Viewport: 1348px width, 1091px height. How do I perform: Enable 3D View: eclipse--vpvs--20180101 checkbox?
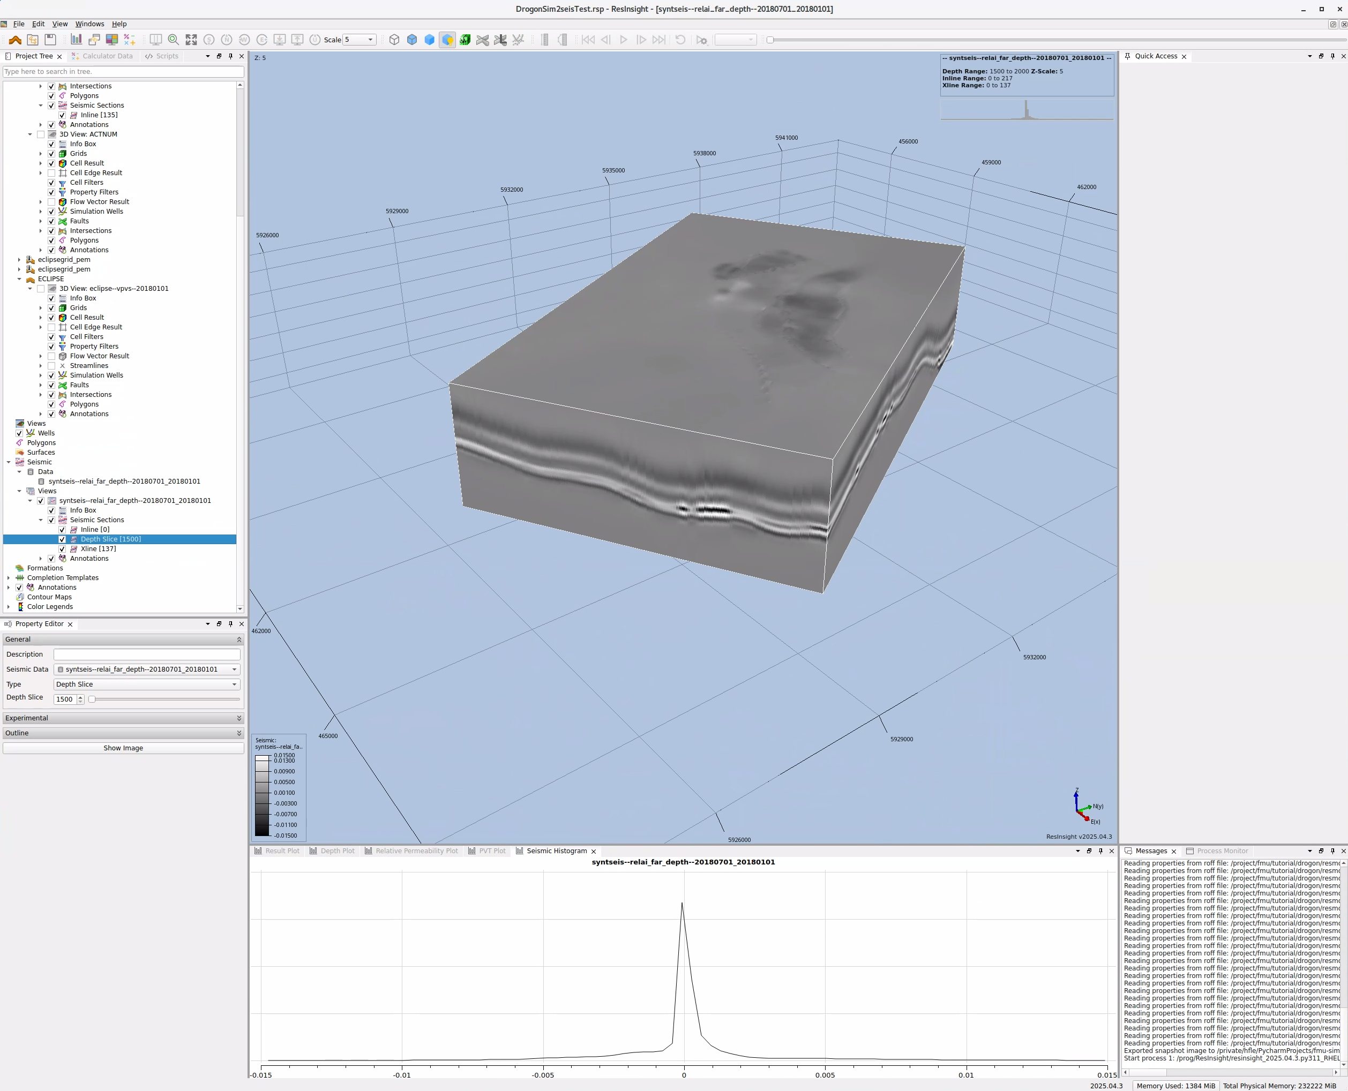coord(41,289)
